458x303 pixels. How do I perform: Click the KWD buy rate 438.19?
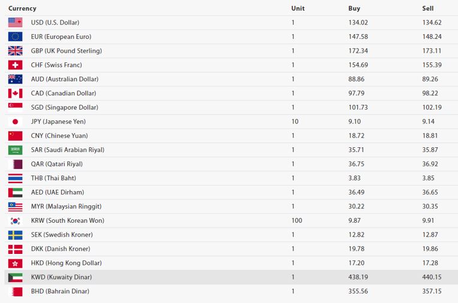pos(358,277)
